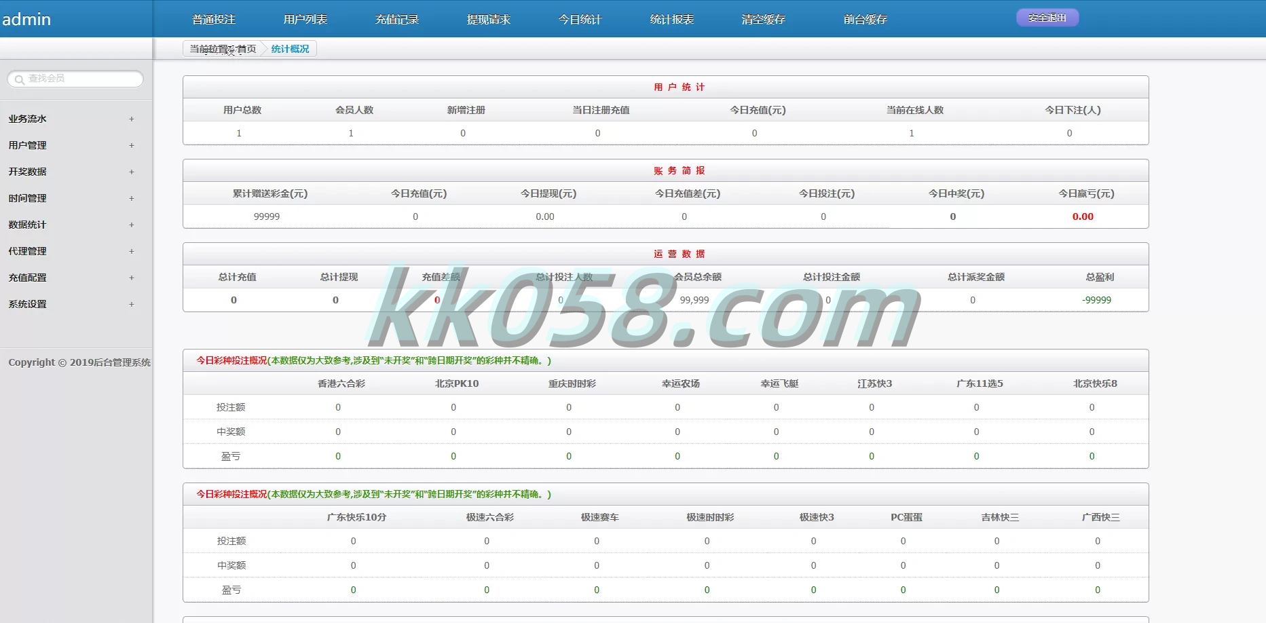
Task: Click the PC蛋蛋 column header
Action: pos(906,517)
